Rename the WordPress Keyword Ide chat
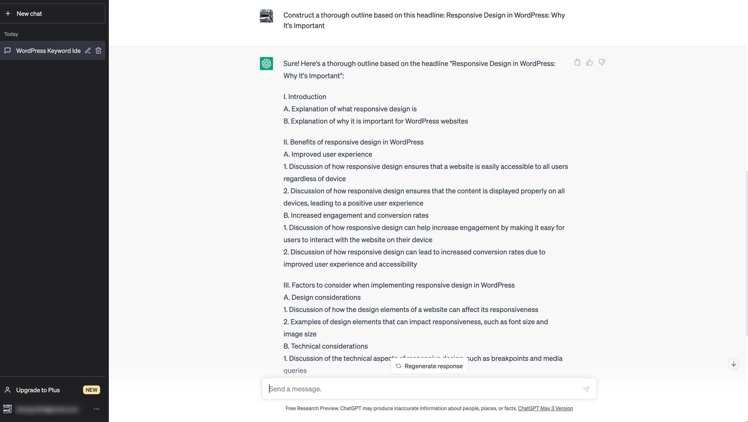748x422 pixels. (88, 51)
